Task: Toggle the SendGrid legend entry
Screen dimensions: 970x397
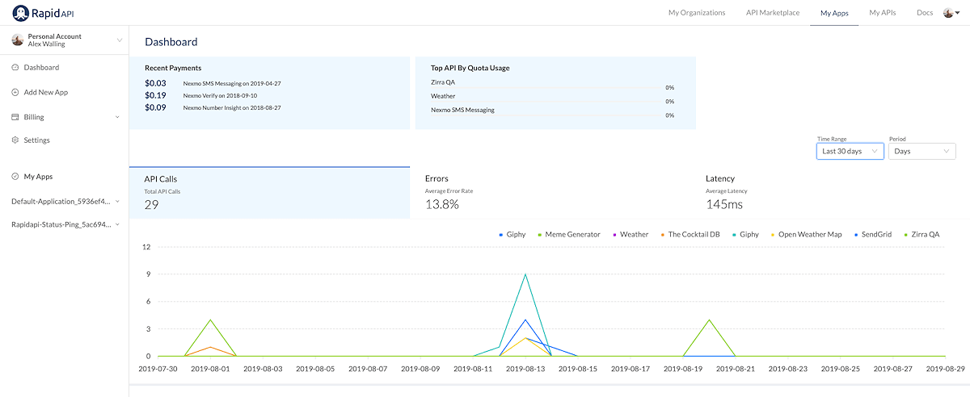Action: pos(872,235)
